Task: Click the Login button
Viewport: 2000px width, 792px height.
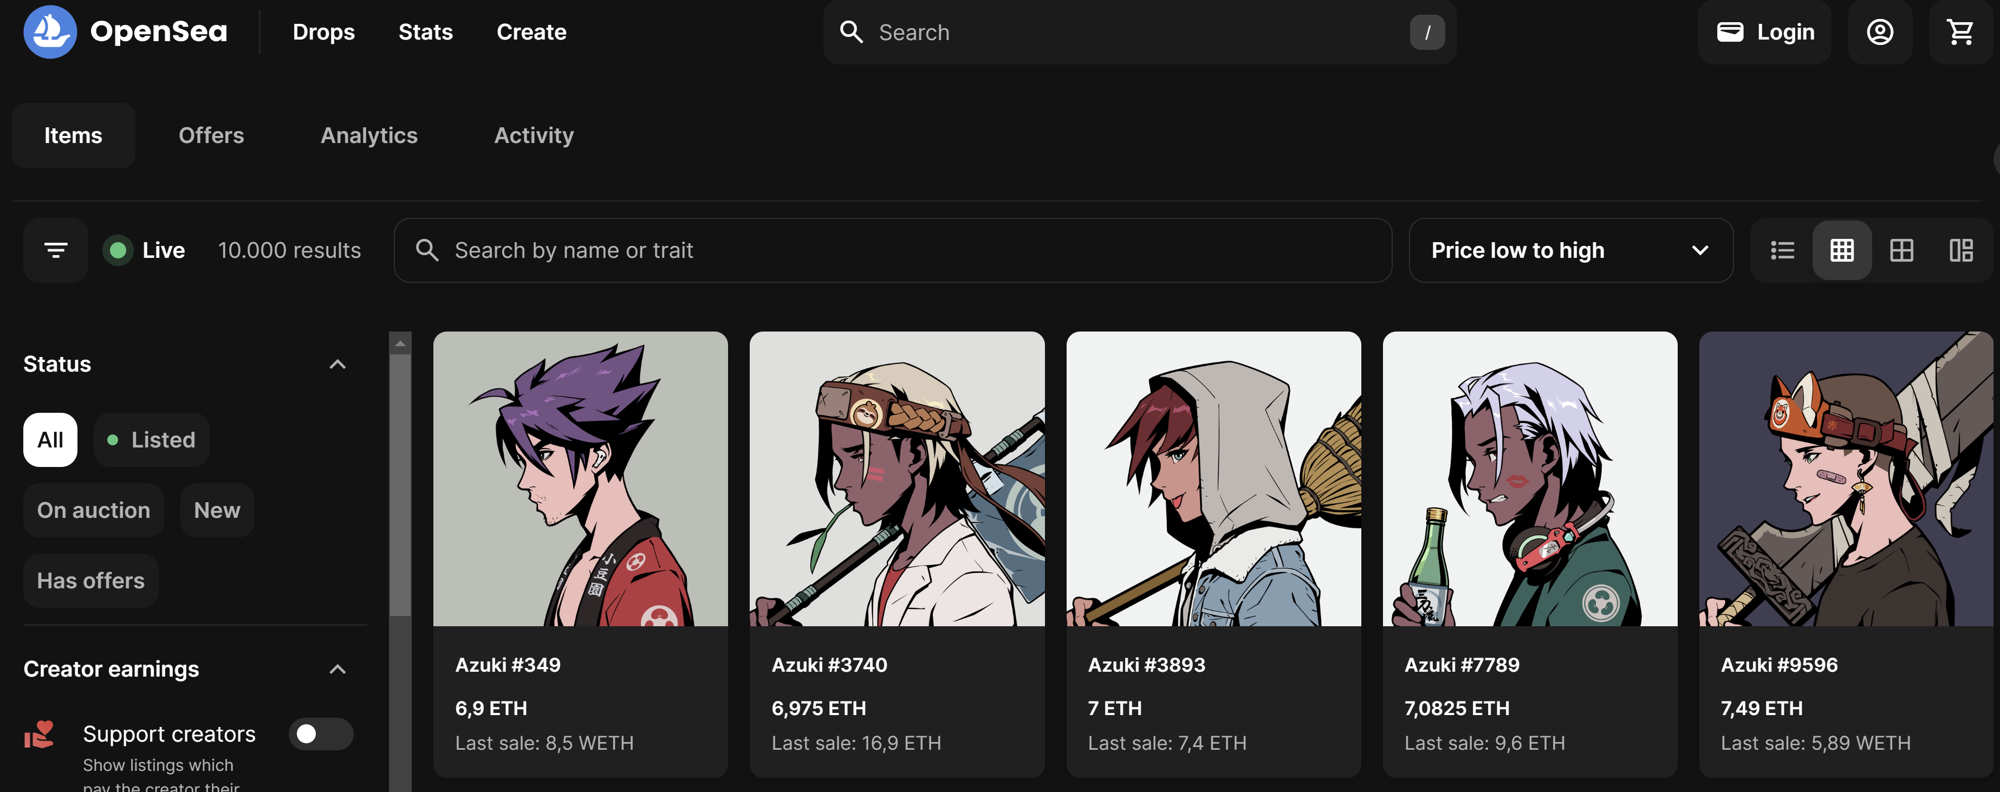Action: (1765, 32)
